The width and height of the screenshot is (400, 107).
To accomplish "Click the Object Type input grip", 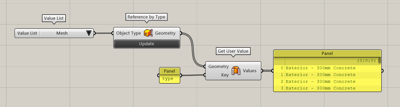I will (x=113, y=33).
